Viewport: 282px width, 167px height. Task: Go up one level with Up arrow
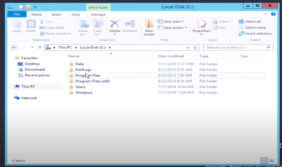point(40,47)
